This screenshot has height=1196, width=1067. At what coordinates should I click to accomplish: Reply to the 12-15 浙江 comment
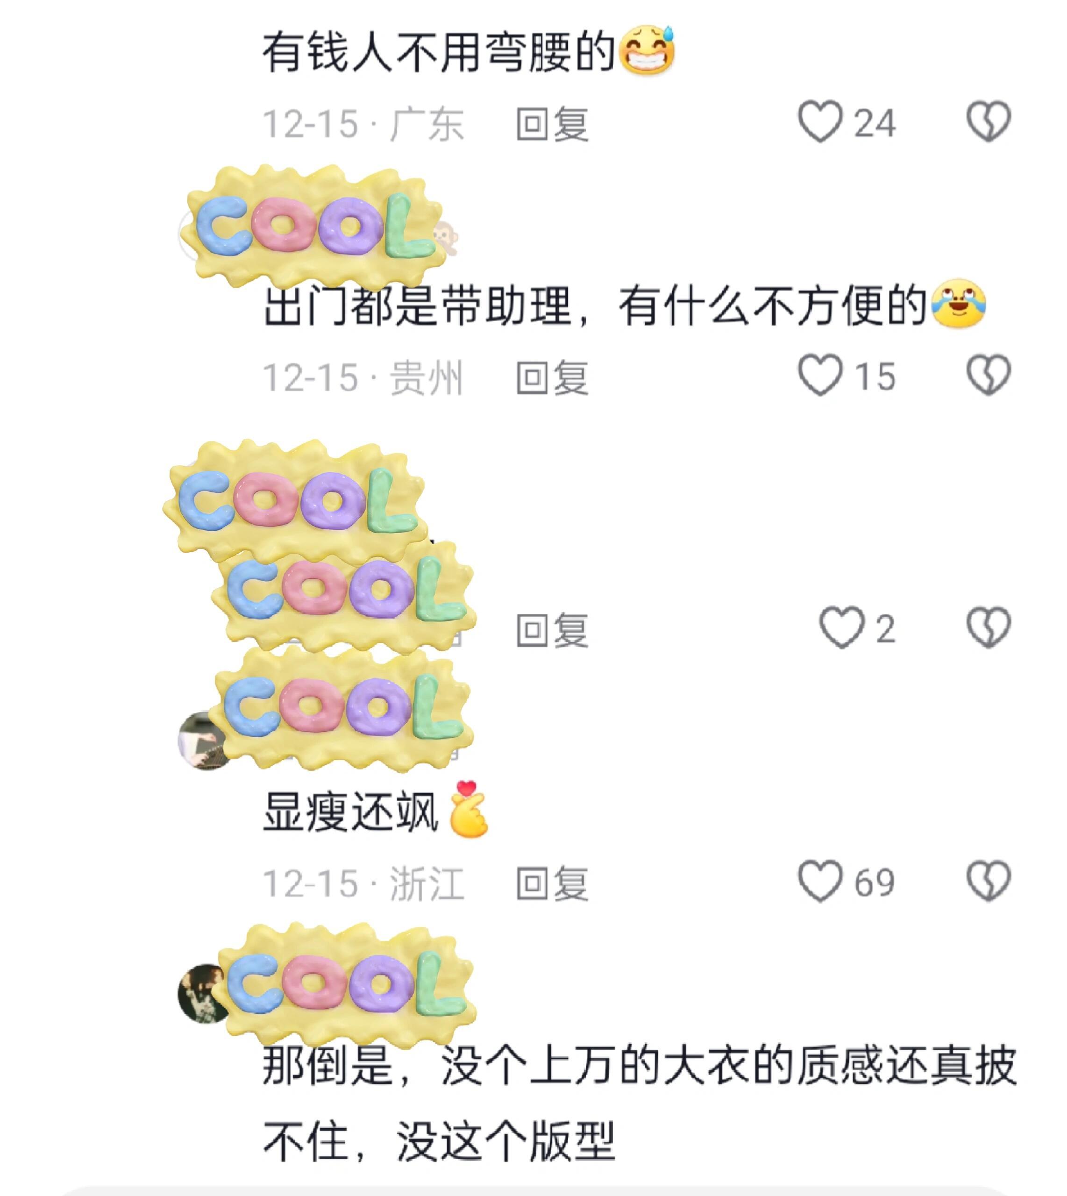pos(552,883)
